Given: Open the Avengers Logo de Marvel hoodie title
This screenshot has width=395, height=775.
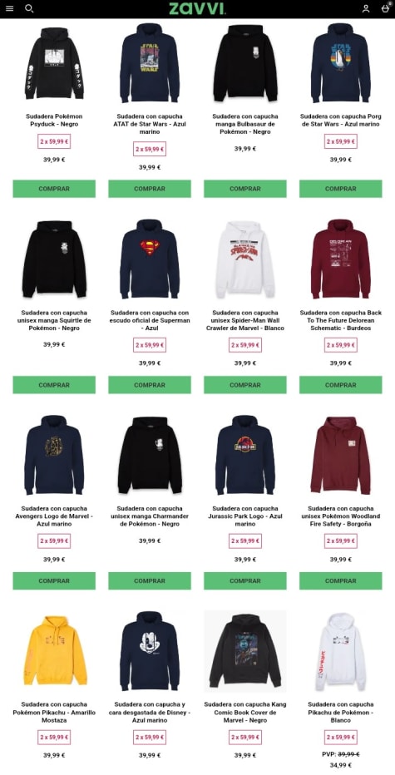Looking at the screenshot, I should pyautogui.click(x=54, y=516).
